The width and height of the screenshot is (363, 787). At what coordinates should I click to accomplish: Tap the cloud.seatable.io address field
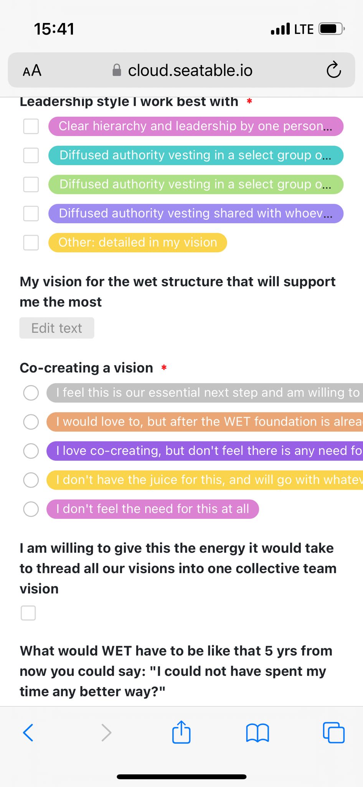point(190,70)
